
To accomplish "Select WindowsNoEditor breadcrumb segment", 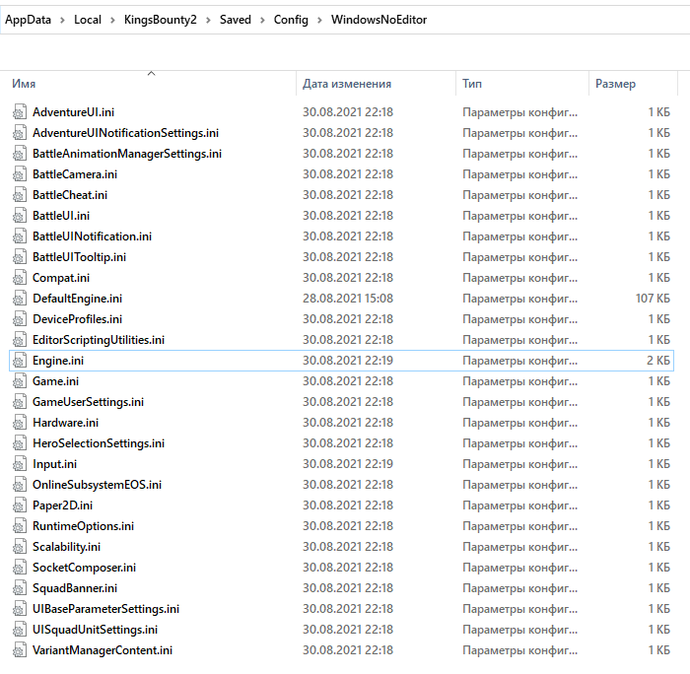I will (379, 20).
